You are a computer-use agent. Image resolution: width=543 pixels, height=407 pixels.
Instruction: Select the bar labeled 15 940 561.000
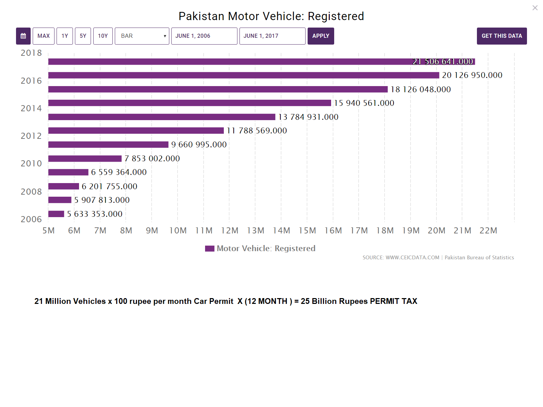point(190,103)
